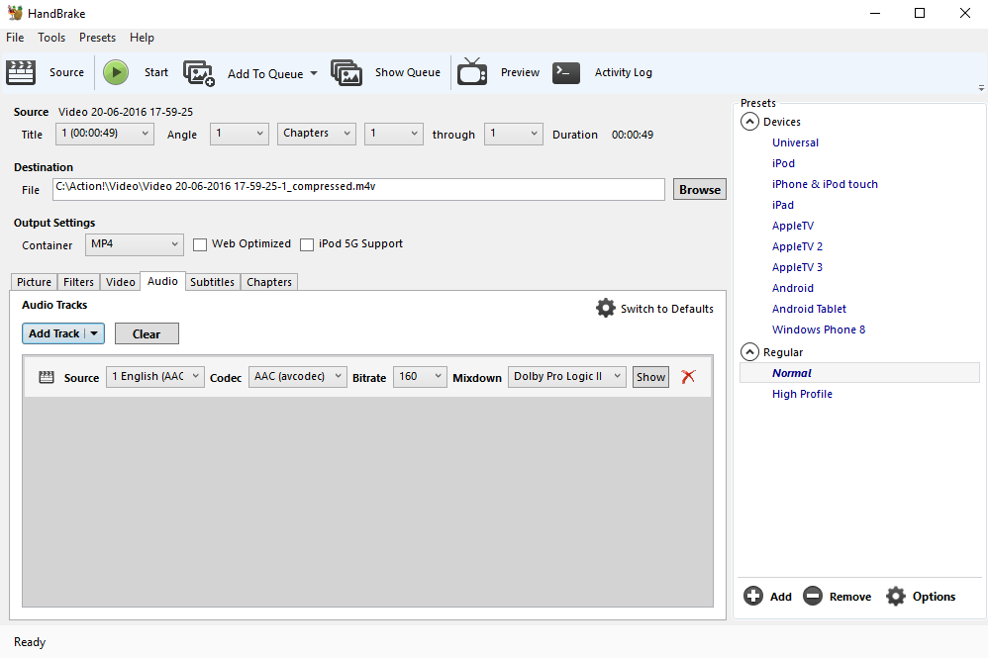The image size is (988, 658).
Task: Open the Tools menu
Action: tap(51, 38)
